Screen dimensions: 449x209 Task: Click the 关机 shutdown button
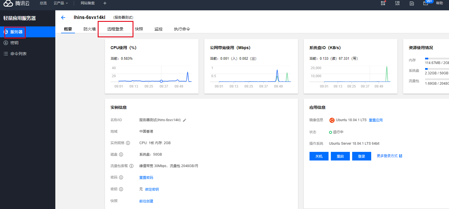pos(319,156)
